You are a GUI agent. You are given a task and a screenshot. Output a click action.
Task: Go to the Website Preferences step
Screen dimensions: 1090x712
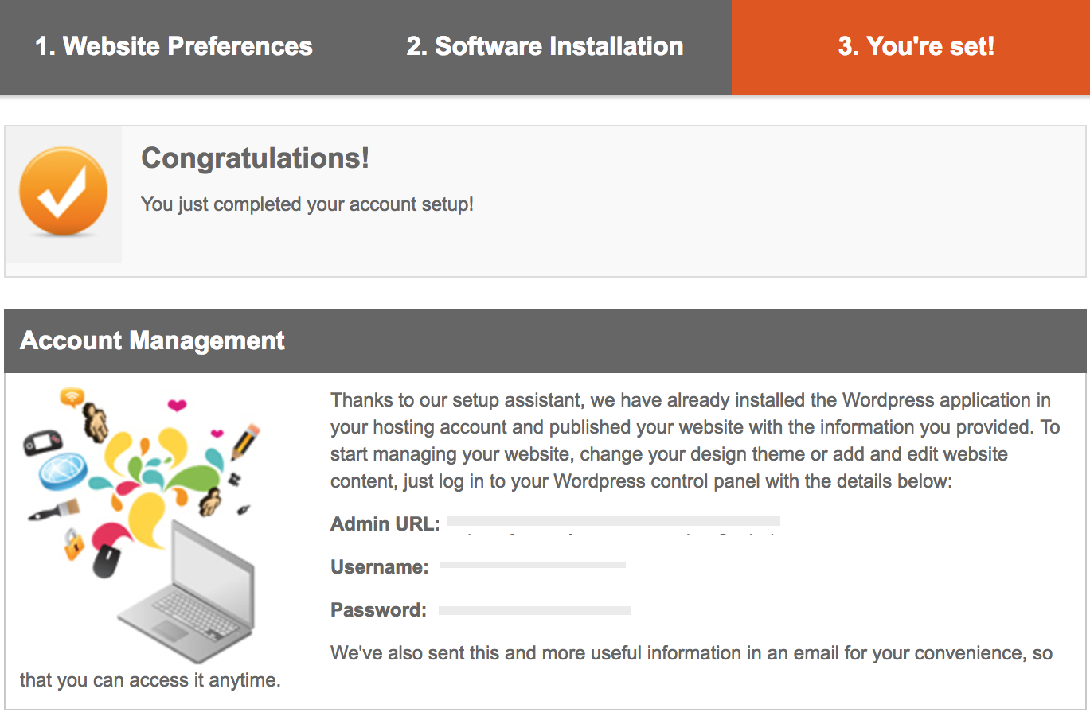tap(174, 46)
